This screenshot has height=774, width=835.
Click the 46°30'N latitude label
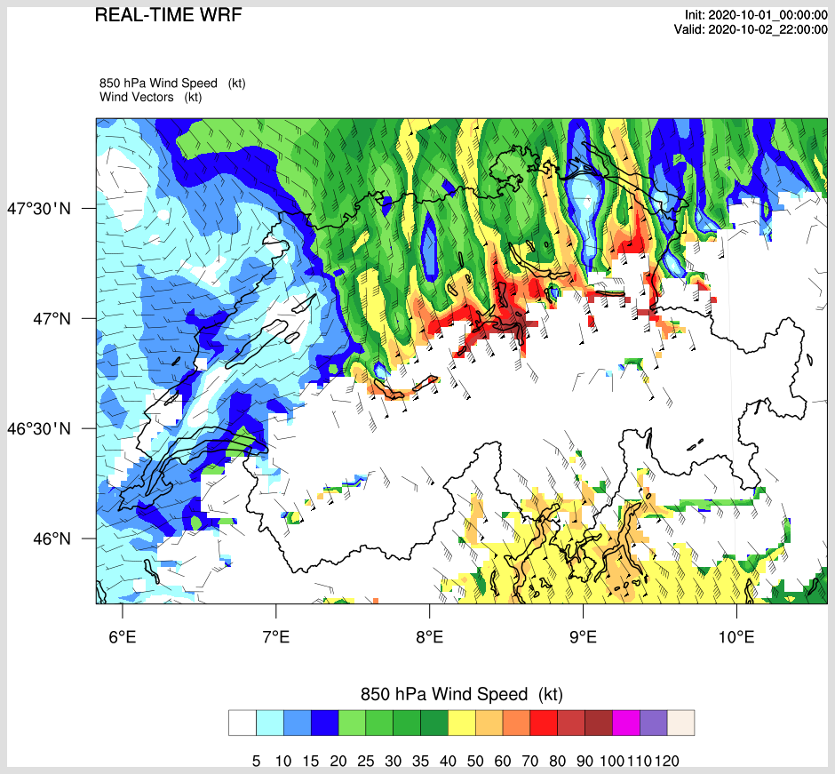coord(38,428)
